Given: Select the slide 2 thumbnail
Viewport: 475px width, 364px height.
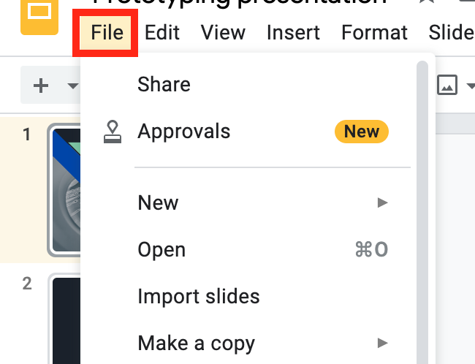Looking at the screenshot, I should point(64,319).
